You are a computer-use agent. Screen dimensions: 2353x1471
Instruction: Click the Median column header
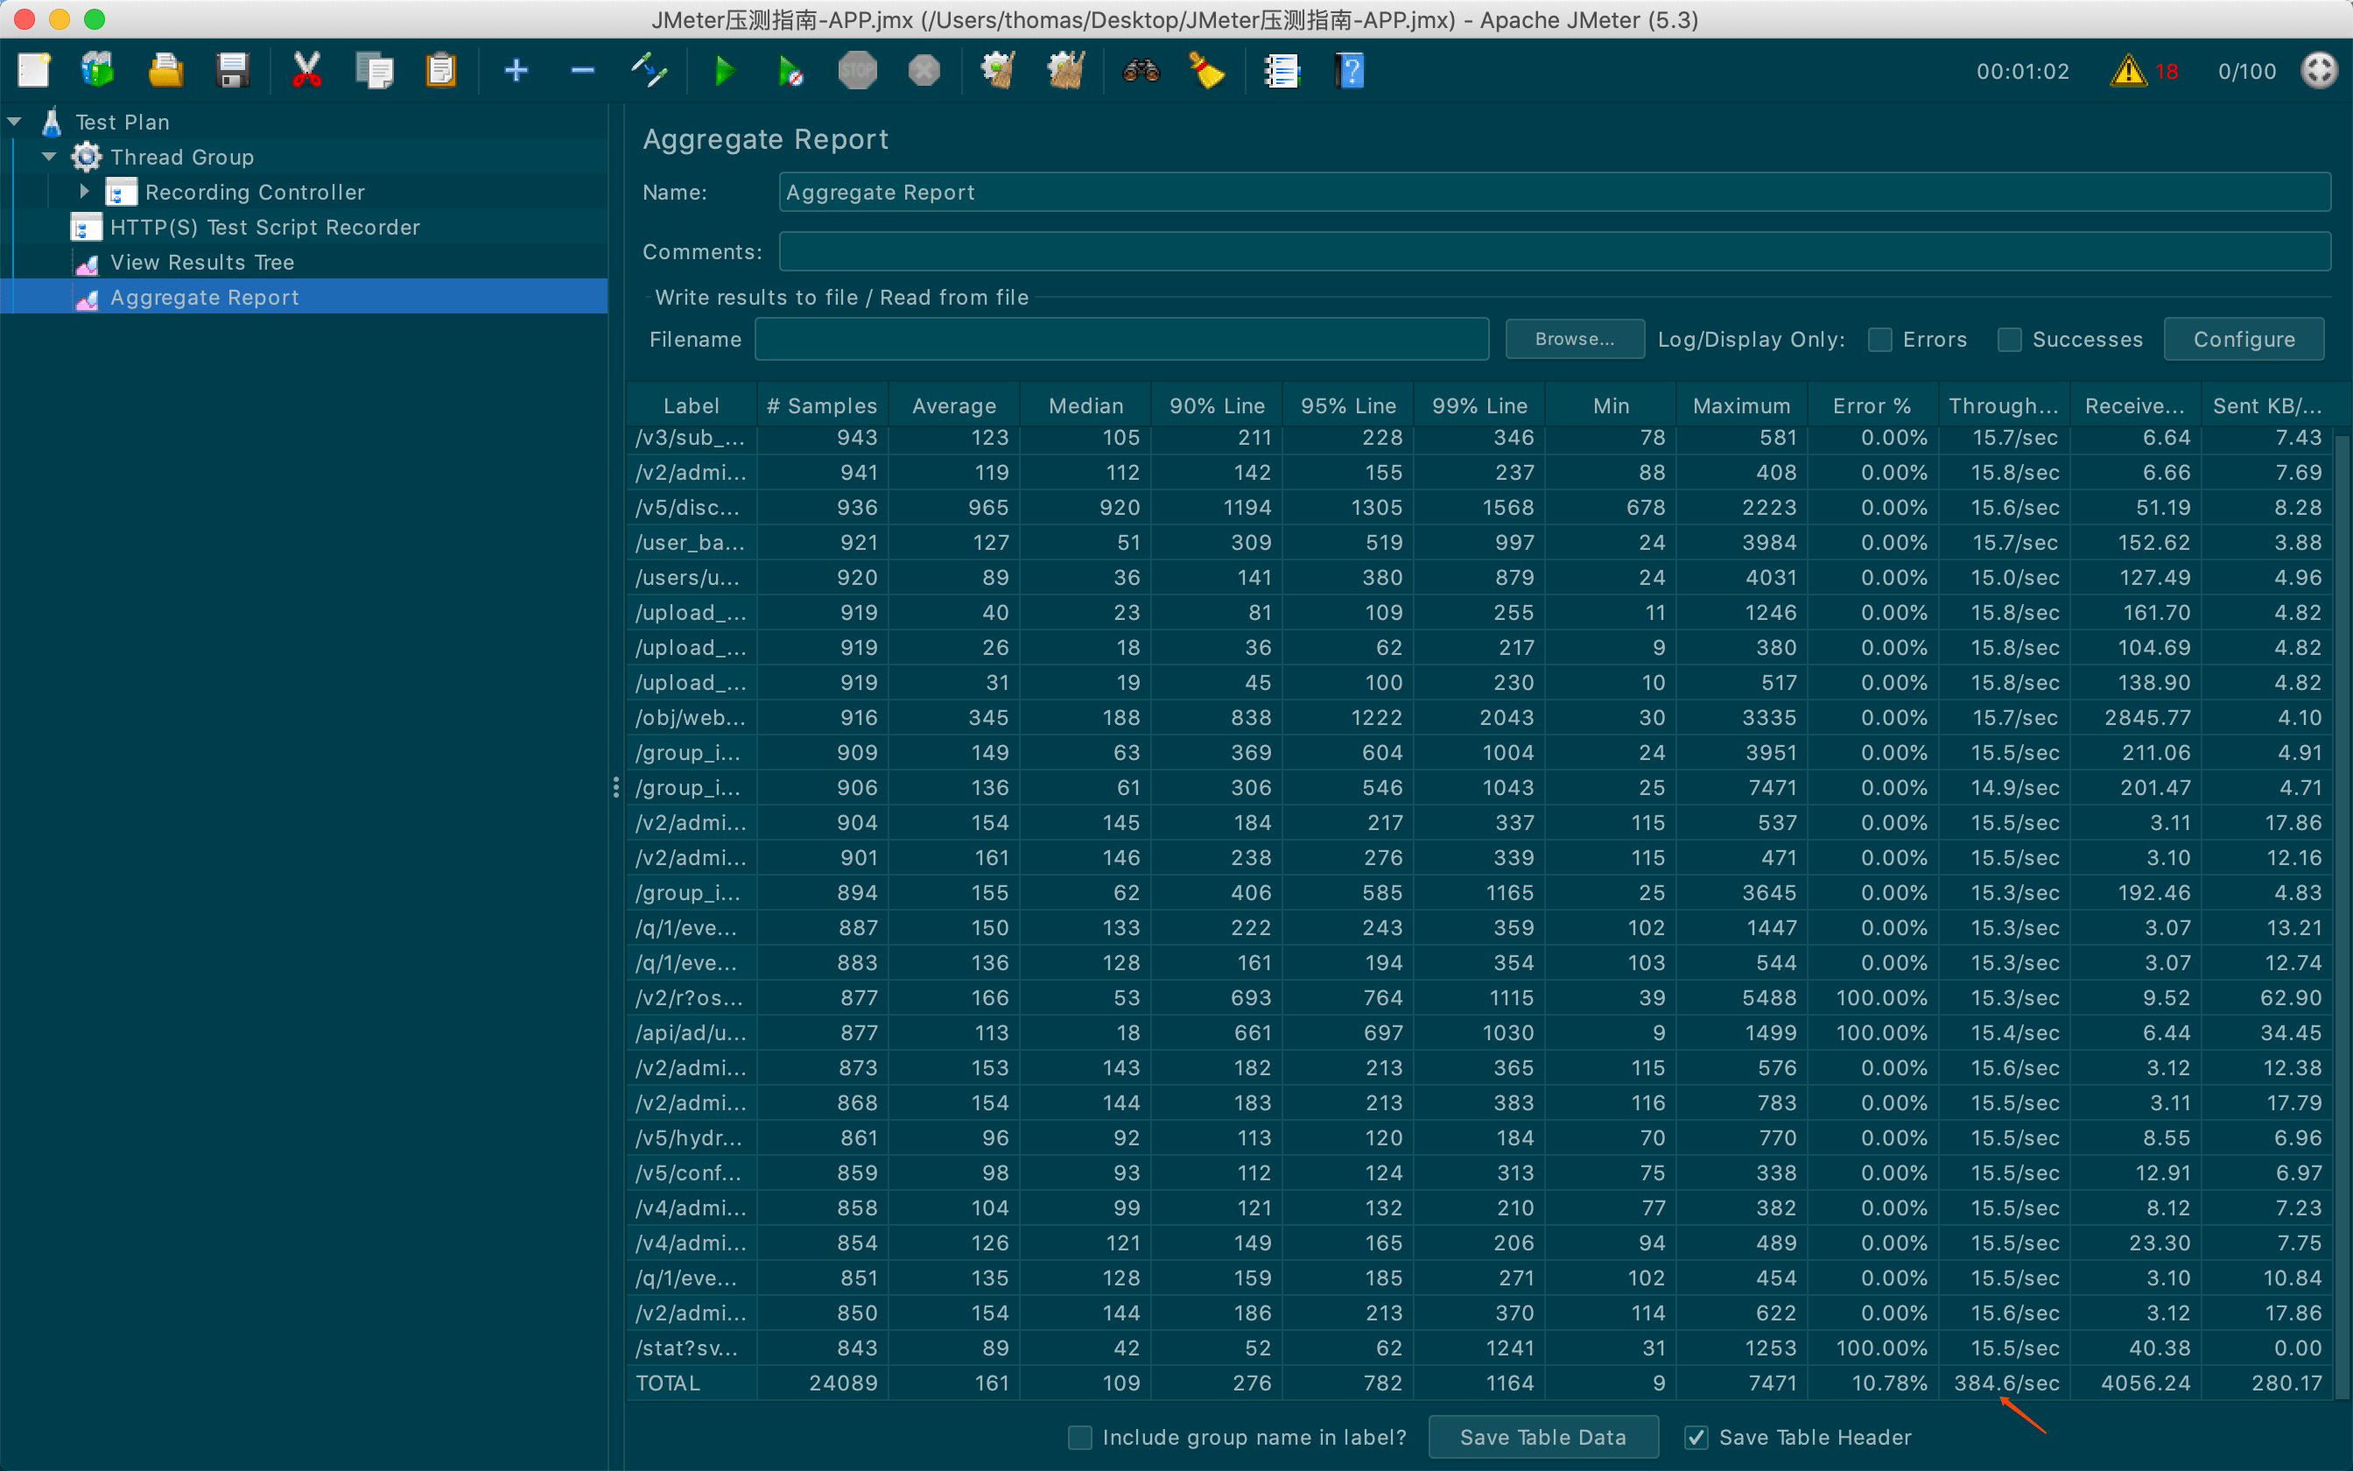1086,405
